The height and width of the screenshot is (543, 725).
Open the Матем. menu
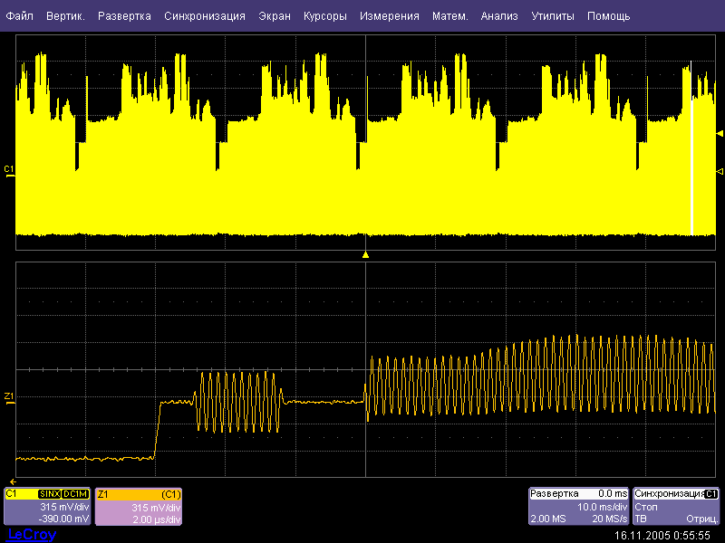(x=450, y=16)
